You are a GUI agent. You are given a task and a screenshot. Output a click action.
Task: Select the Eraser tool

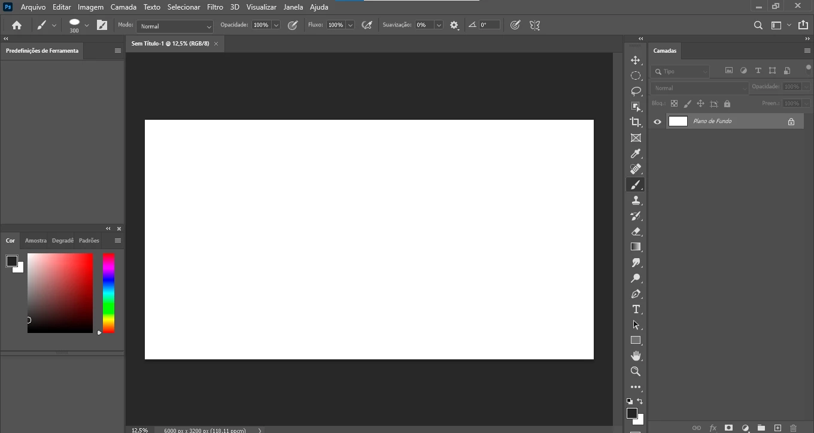point(636,231)
